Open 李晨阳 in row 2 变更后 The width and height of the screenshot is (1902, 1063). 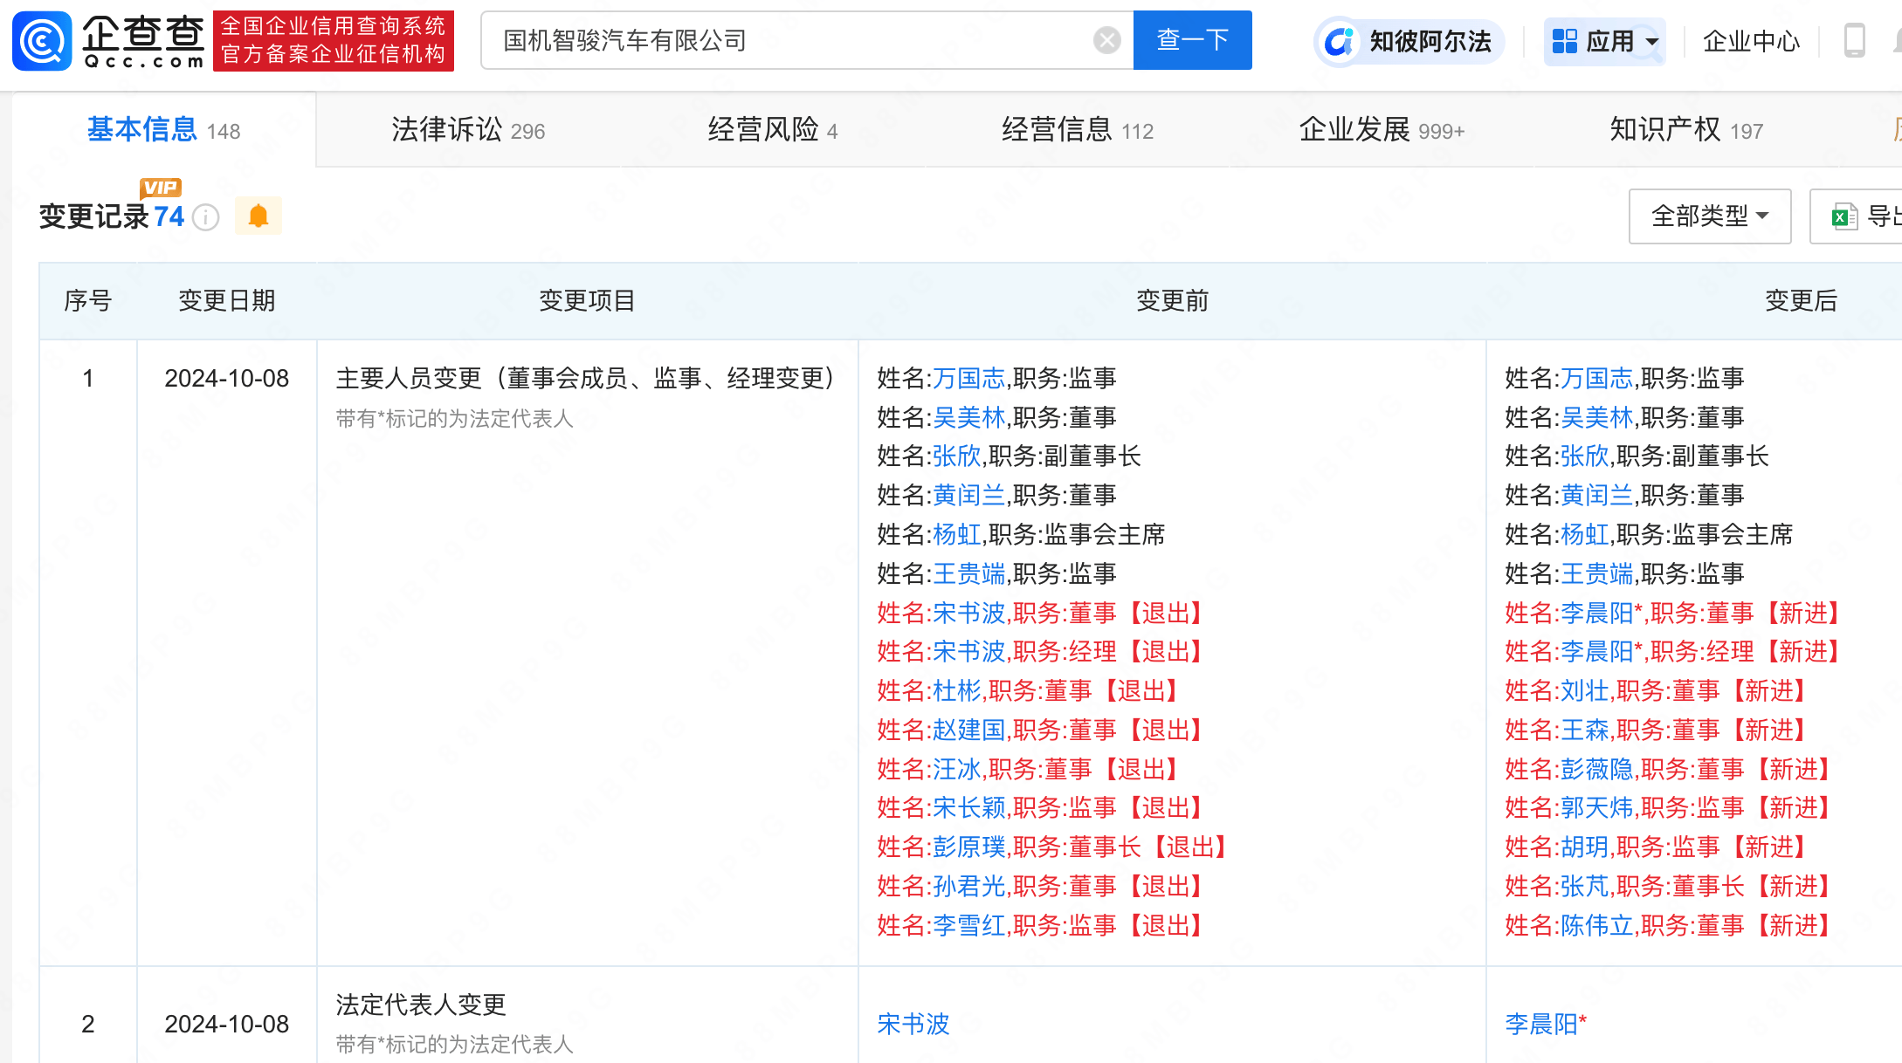[x=1540, y=1024]
